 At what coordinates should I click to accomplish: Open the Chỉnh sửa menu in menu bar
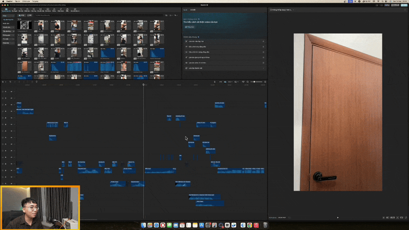coord(26,1)
